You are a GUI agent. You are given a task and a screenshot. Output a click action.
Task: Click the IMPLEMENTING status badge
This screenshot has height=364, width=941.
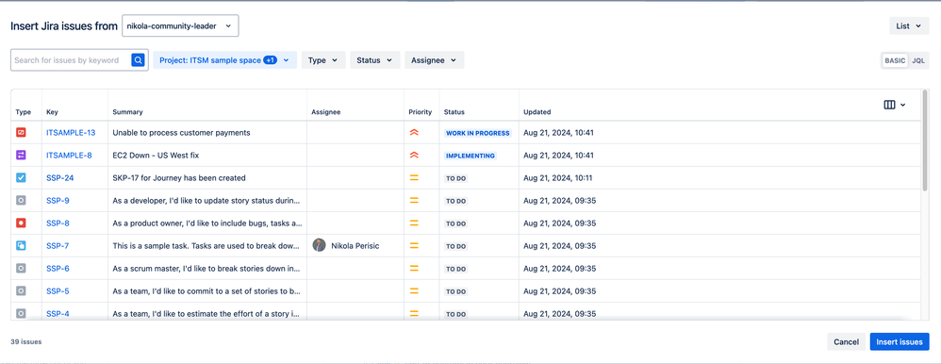470,156
